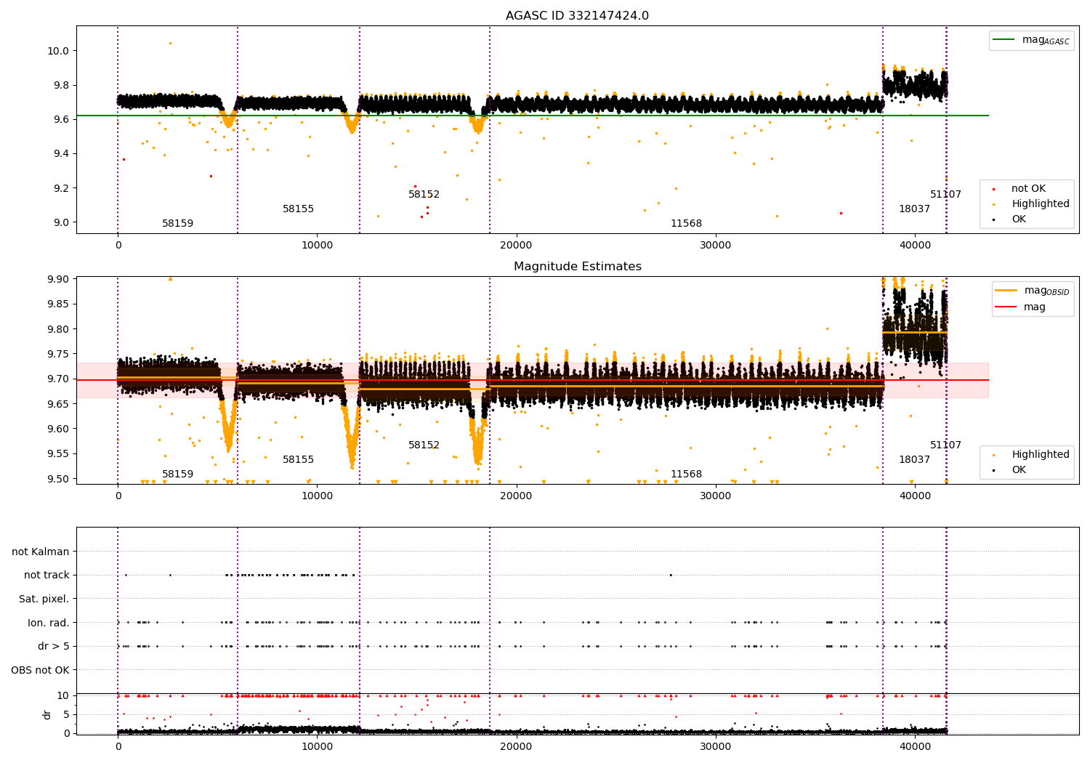Screen dimensions: 1090x763
Task: Click OBSID label 18037 in Magnitude Estimates panel
Action: tap(914, 460)
